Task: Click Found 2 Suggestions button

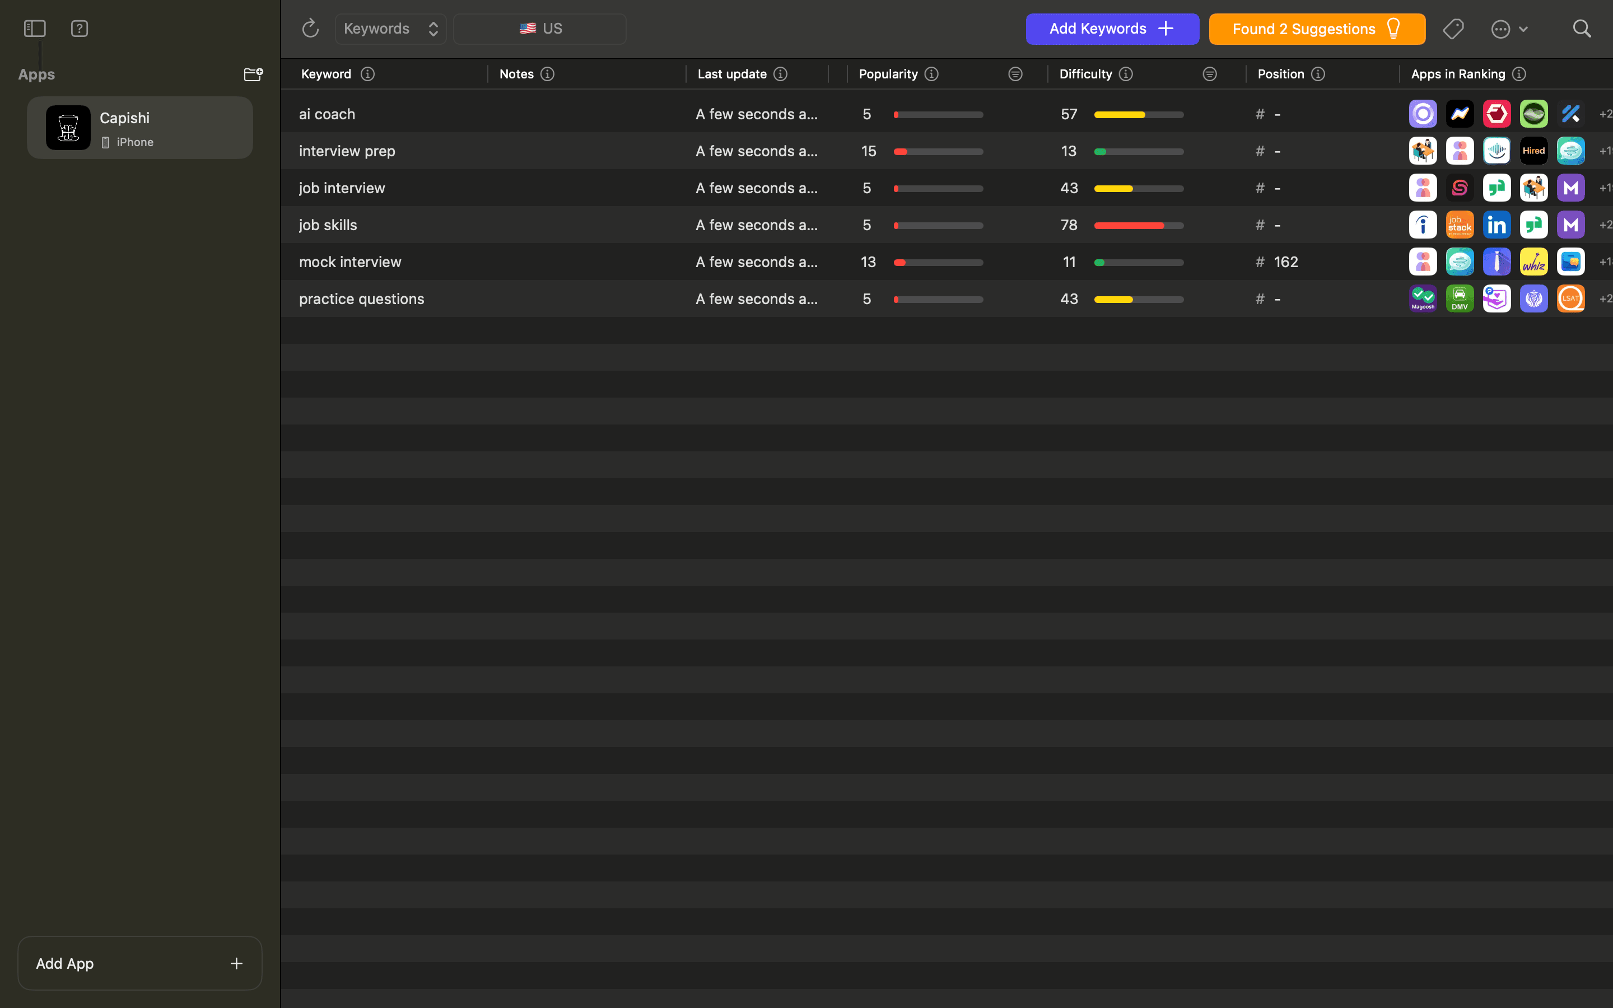Action: pos(1316,29)
